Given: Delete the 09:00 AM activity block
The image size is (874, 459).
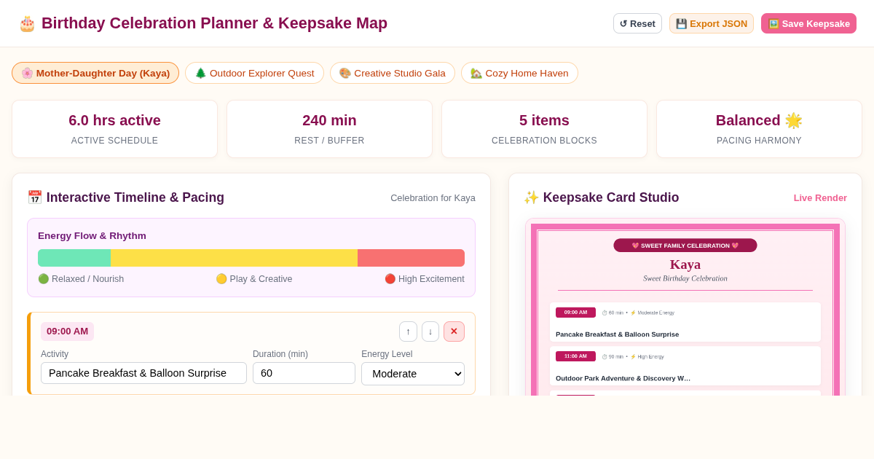Looking at the screenshot, I should (454, 331).
